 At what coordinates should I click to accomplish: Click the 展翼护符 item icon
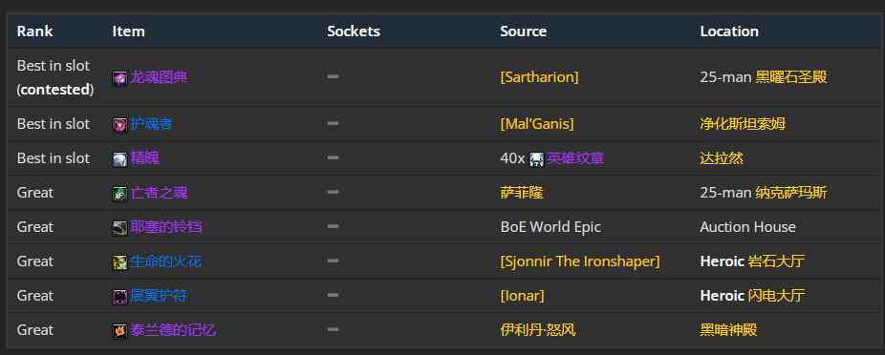click(119, 297)
